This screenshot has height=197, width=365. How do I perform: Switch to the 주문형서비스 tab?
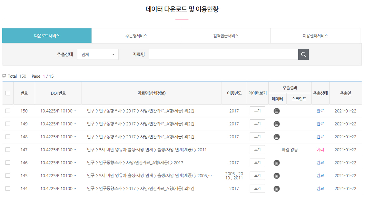(x=136, y=35)
